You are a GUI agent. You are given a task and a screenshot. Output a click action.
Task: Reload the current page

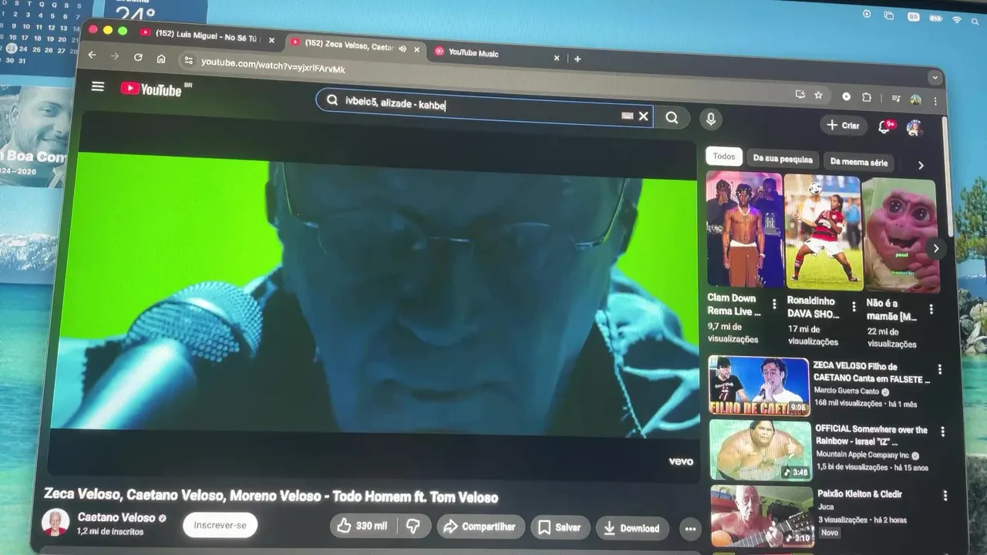click(x=138, y=57)
